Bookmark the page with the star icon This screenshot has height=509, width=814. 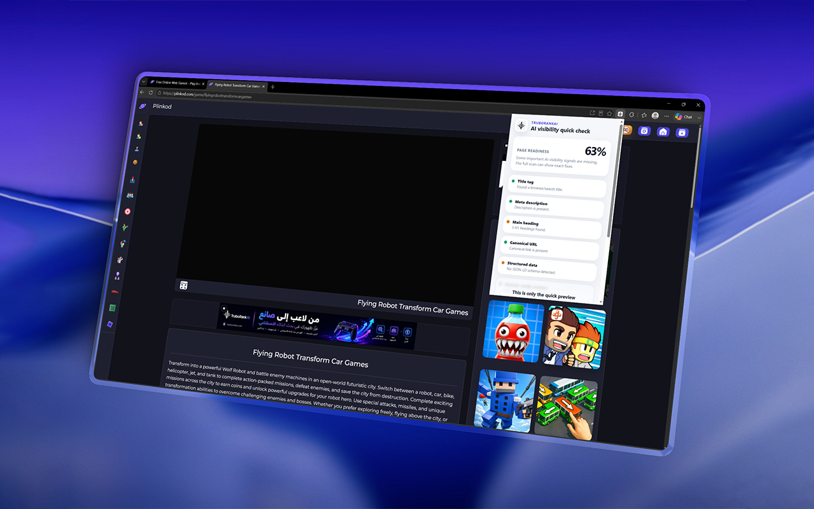[609, 114]
